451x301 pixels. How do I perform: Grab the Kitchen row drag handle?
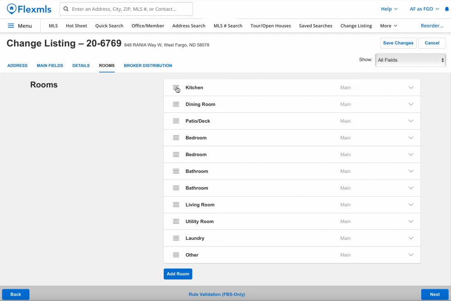click(x=176, y=88)
